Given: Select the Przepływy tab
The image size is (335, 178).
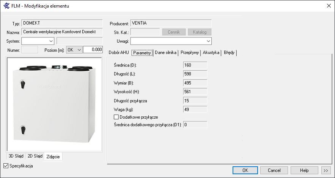Looking at the screenshot, I should (x=190, y=53).
